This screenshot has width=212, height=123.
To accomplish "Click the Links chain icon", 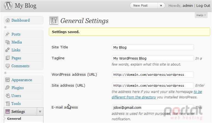I will pos(7,50).
